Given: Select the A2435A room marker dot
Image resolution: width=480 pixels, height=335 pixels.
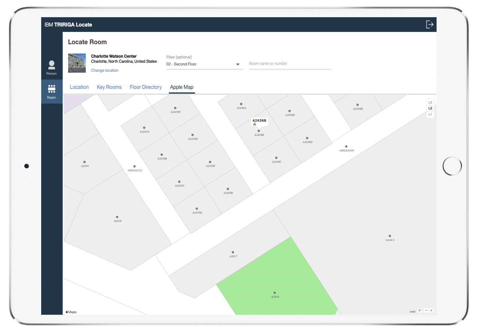Looking at the screenshot, I should tap(144, 128).
